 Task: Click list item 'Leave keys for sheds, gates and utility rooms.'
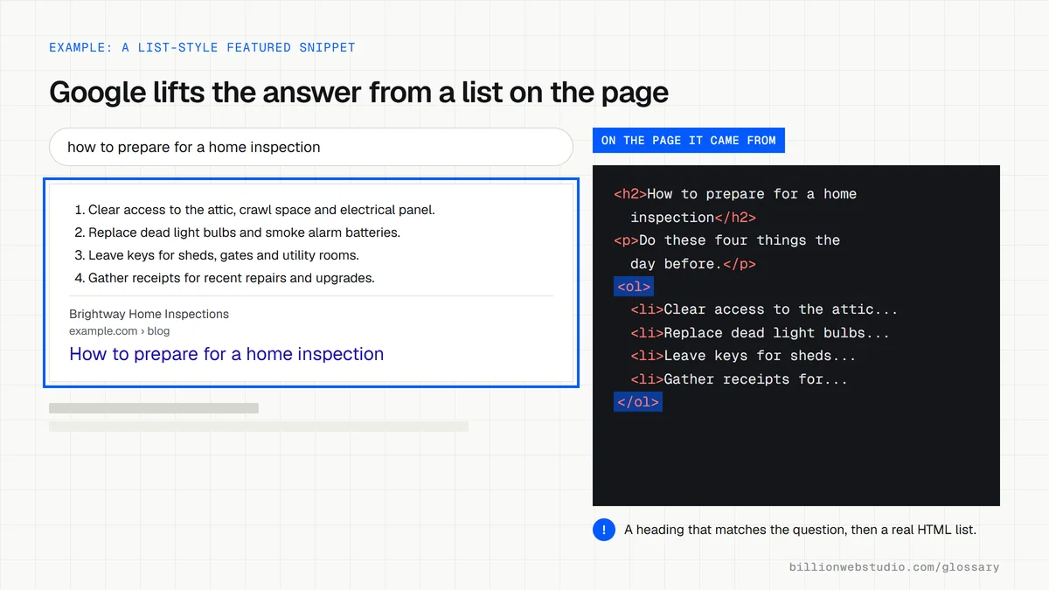point(224,255)
